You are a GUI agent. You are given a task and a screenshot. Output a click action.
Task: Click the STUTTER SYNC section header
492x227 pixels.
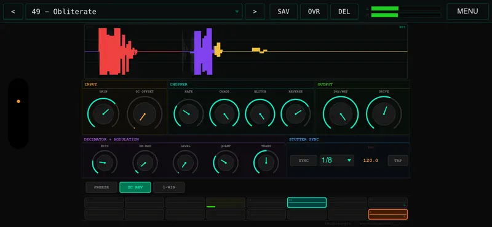[x=304, y=139]
